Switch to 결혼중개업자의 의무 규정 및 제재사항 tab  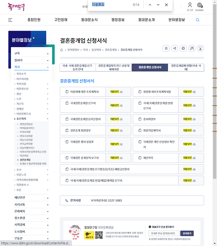(x=114, y=68)
